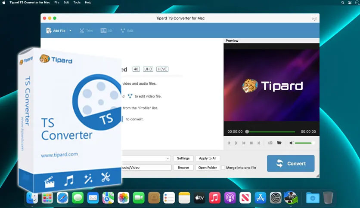360x208 pixels.
Task: Open FaceTime from the dock
Action: click(x=139, y=198)
